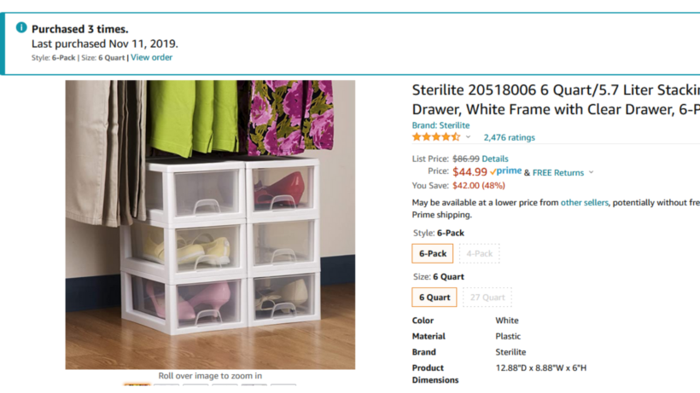Click the 'Roll over image to zoom in' caption
Image resolution: width=700 pixels, height=393 pixels.
tap(210, 376)
